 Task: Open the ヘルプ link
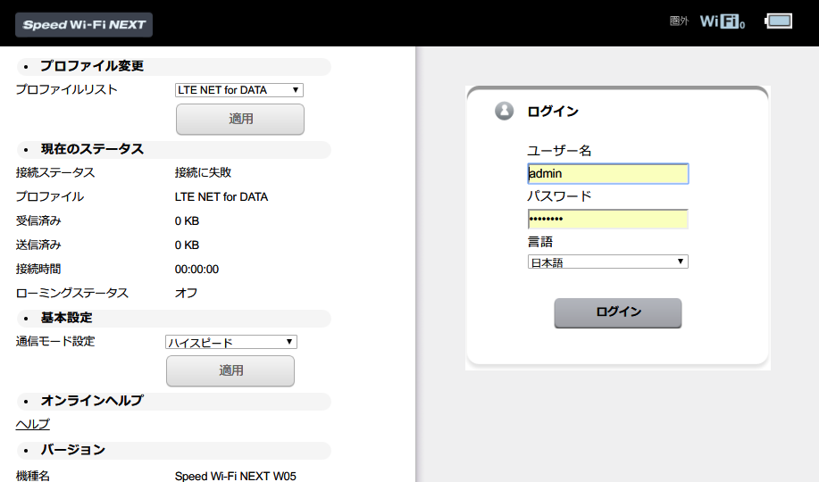[33, 424]
